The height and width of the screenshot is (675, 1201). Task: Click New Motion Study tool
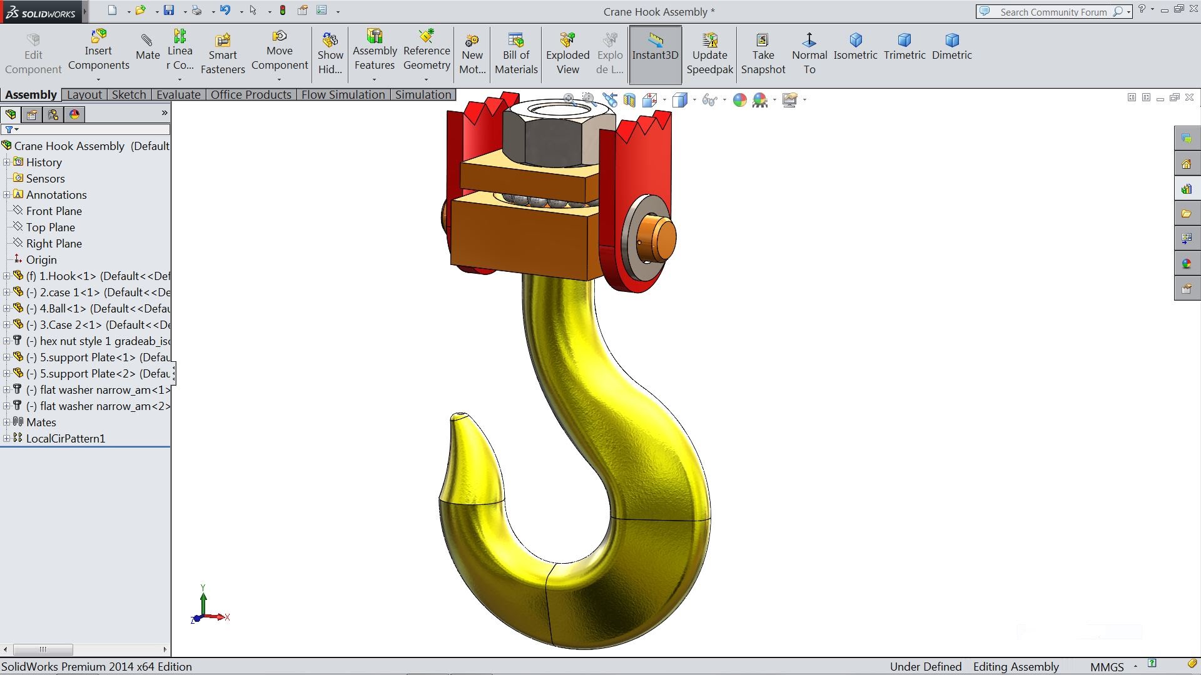coord(472,54)
